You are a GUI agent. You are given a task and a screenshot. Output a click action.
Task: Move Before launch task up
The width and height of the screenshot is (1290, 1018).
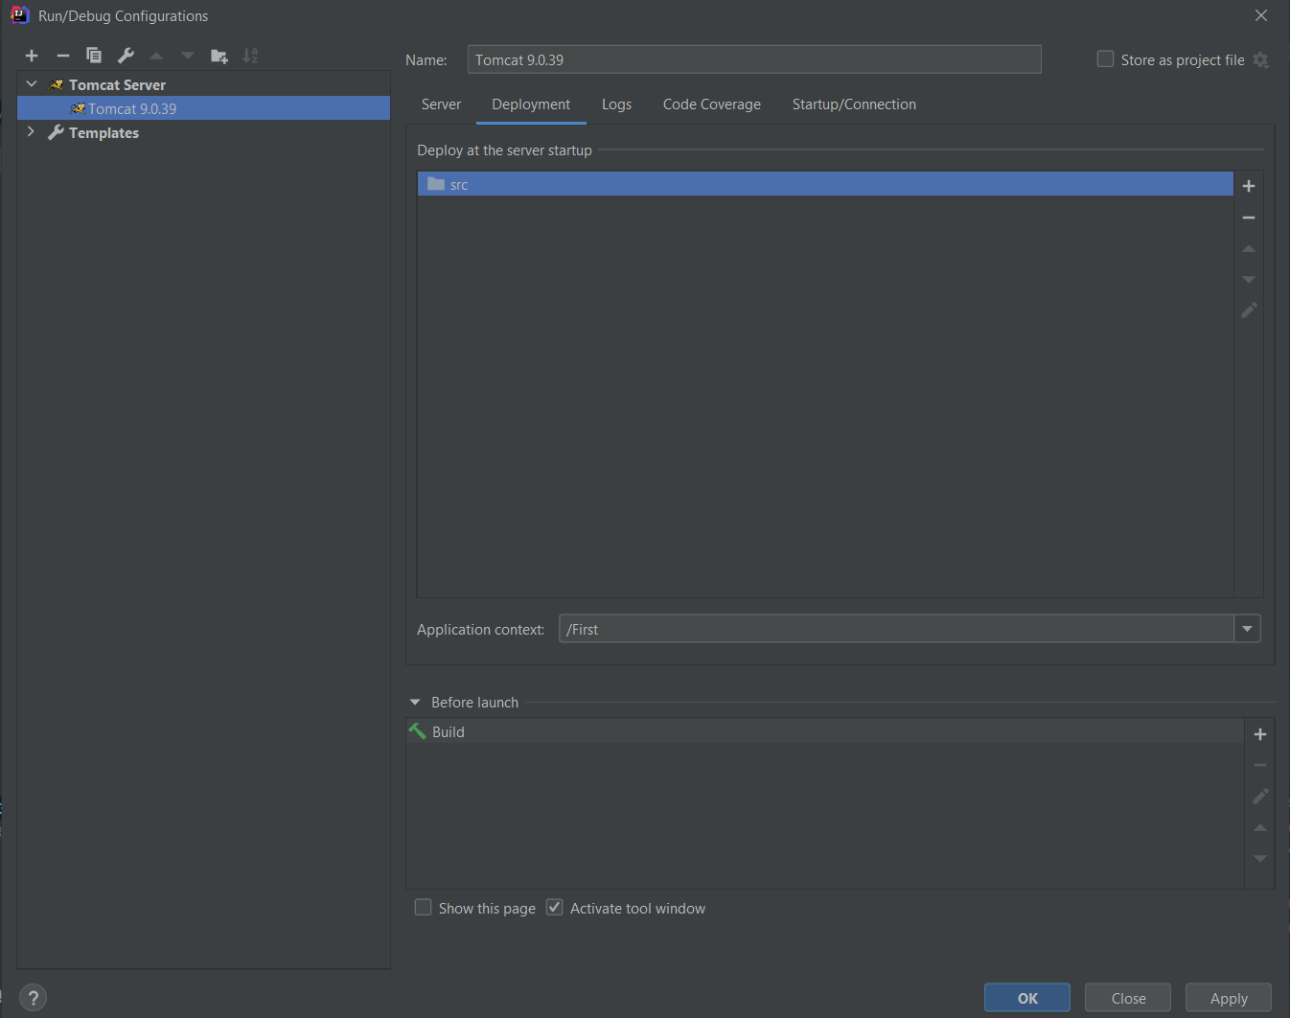point(1260,827)
